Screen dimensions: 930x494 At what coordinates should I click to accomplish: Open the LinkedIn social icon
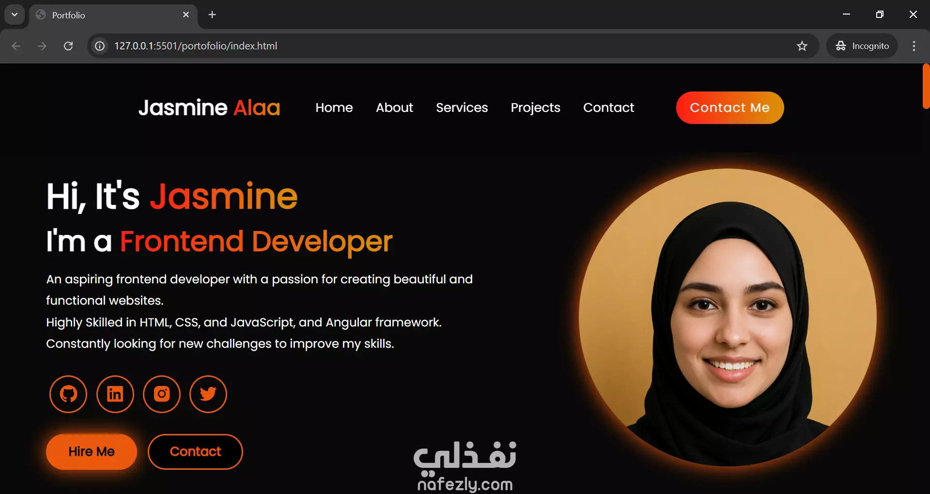pos(115,394)
